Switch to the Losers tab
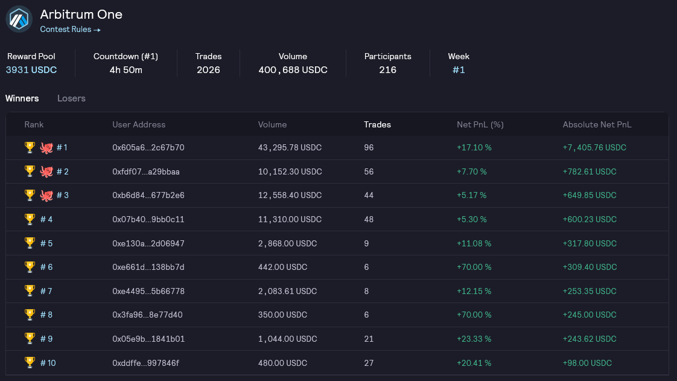 click(x=71, y=98)
